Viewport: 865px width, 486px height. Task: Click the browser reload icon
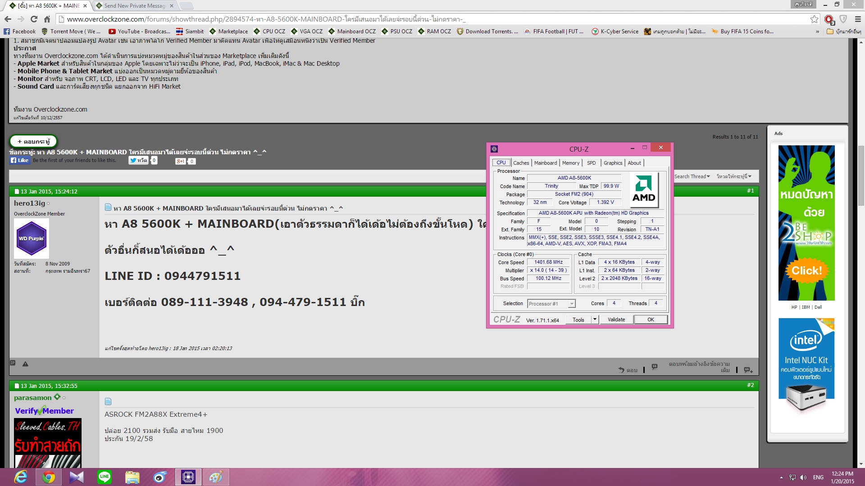pos(34,19)
